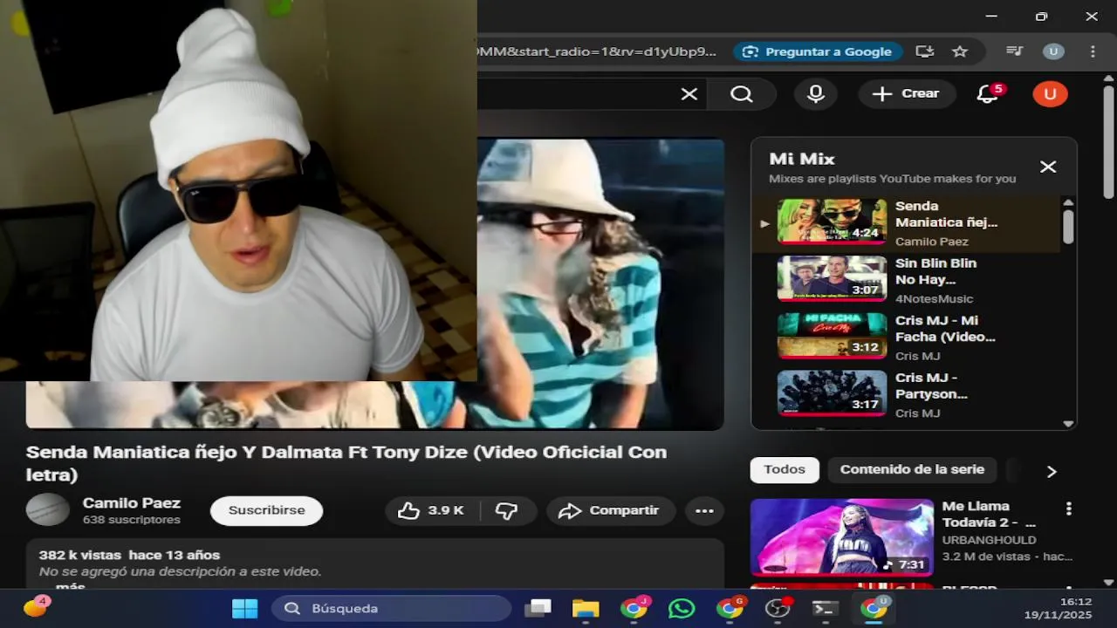Open Windows Start menu
The width and height of the screenshot is (1117, 628).
(244, 608)
